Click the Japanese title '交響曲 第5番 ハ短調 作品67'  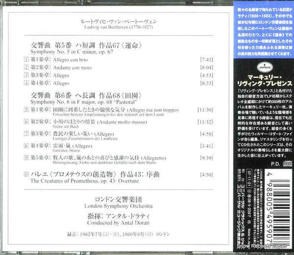point(75,46)
